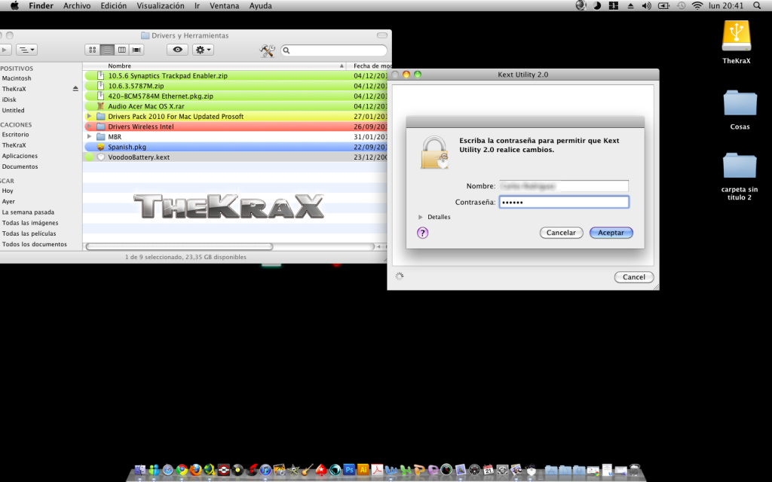Click the Time Machine menu bar icon
This screenshot has height=482, width=772.
681,6
